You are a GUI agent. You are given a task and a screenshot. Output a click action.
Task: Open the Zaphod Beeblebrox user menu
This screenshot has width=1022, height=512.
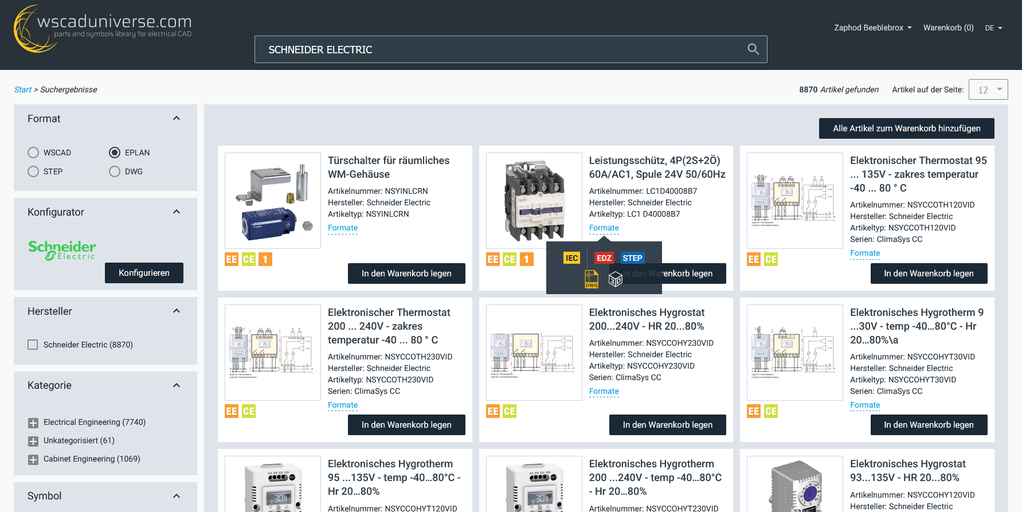click(x=872, y=28)
